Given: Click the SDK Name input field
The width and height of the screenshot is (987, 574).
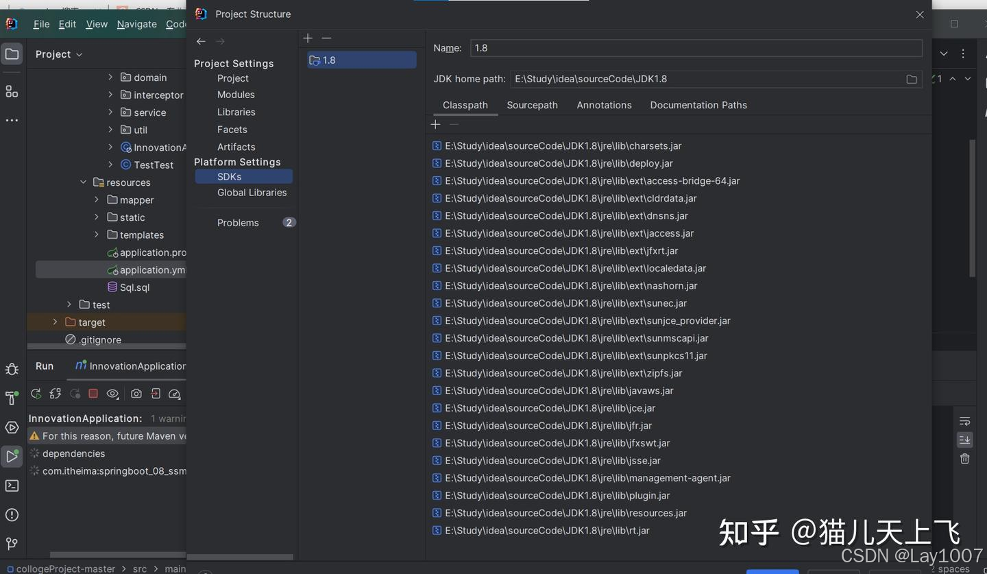Looking at the screenshot, I should [x=696, y=48].
